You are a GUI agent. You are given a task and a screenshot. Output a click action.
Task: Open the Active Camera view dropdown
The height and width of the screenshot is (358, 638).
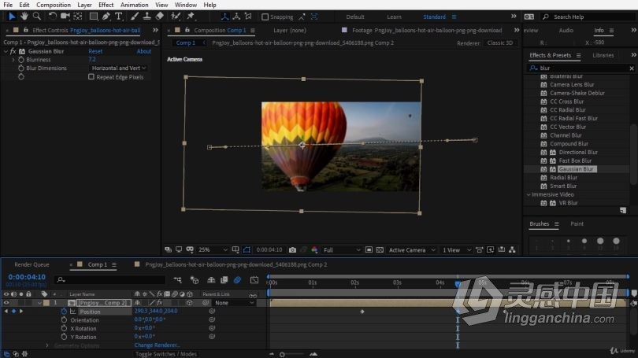412,250
